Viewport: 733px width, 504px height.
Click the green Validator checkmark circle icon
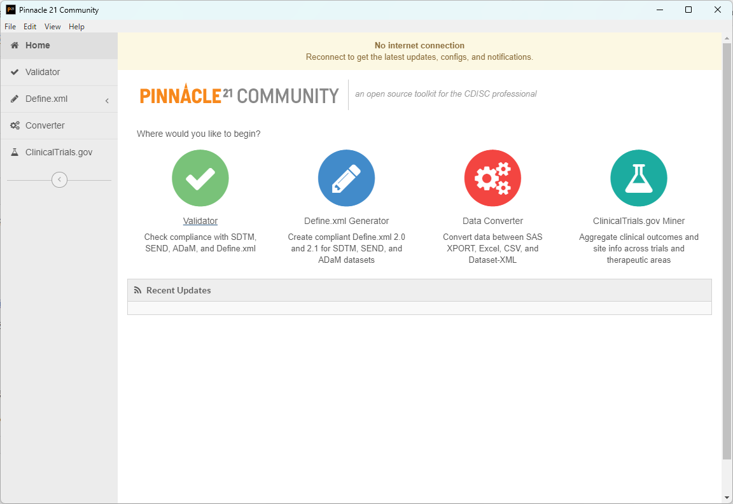tap(200, 178)
